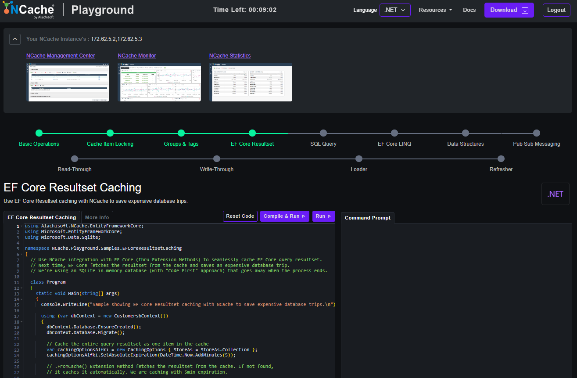Click the Data Structures label

pos(466,144)
